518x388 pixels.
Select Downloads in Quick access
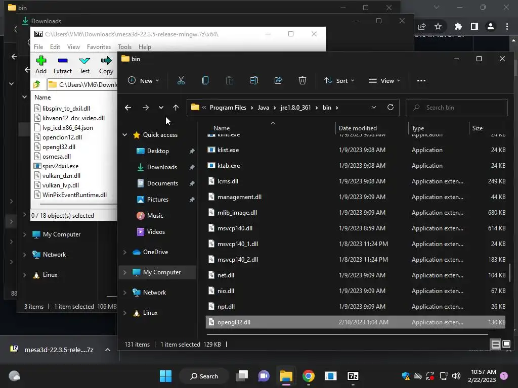point(162,167)
